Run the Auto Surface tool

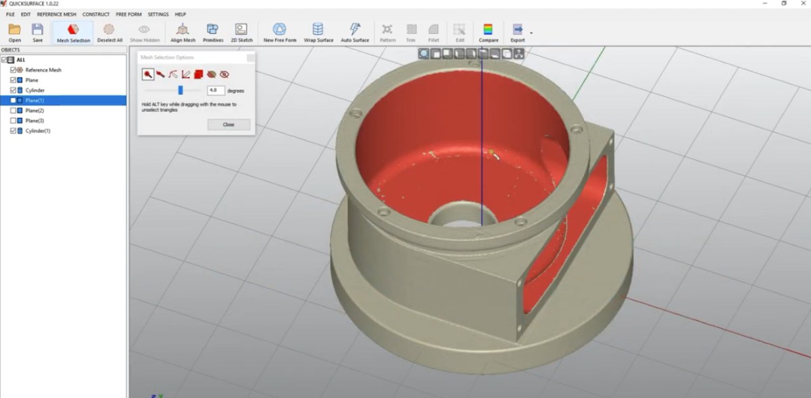(355, 32)
